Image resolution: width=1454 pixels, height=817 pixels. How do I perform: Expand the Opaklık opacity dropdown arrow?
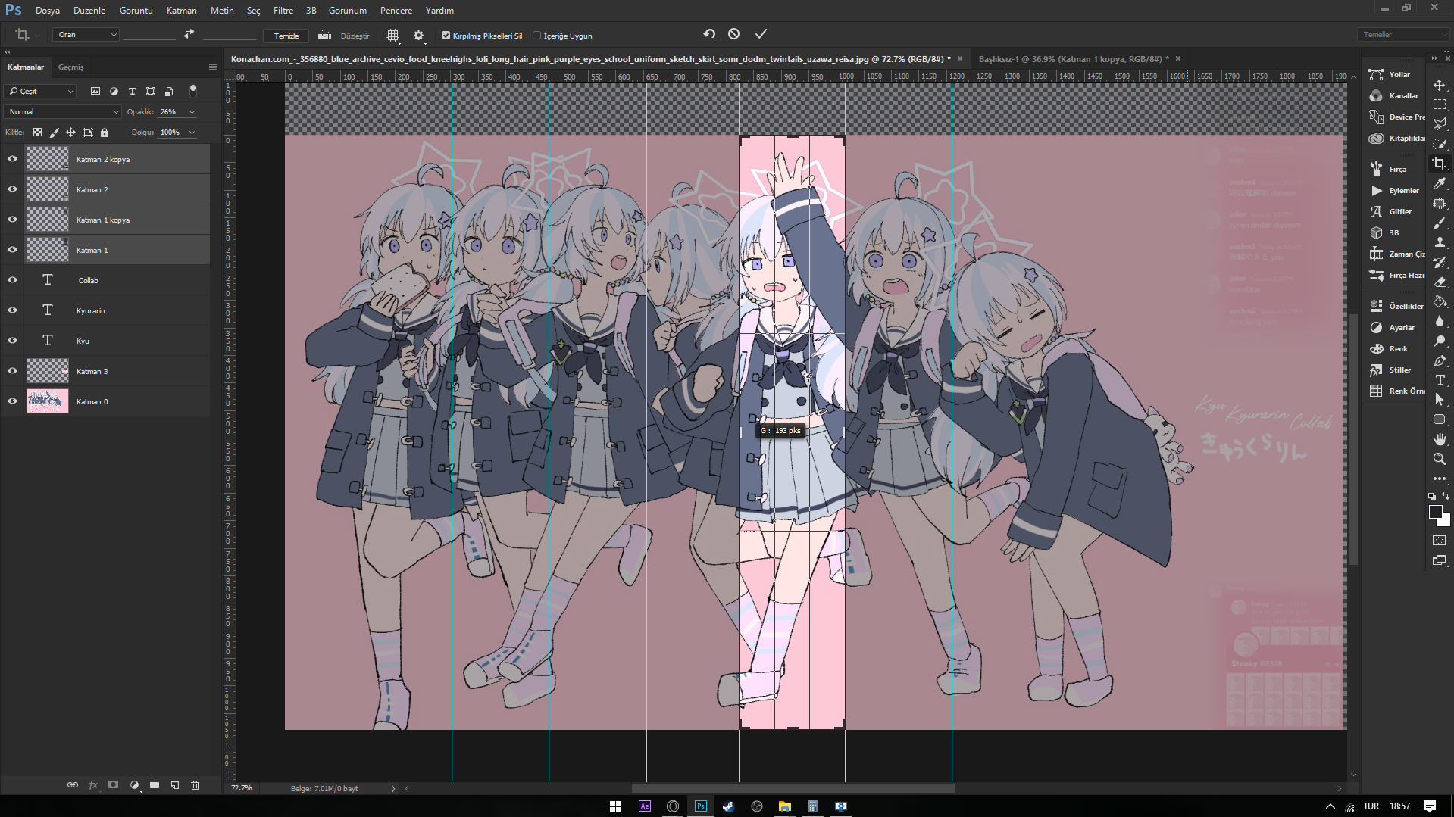pyautogui.click(x=192, y=111)
